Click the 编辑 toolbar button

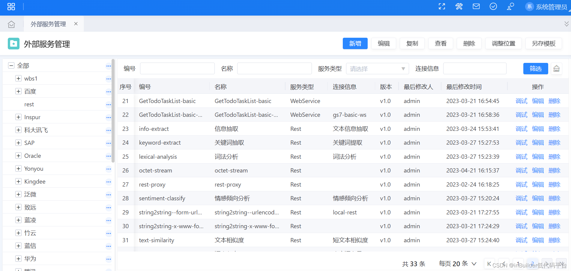coord(384,43)
